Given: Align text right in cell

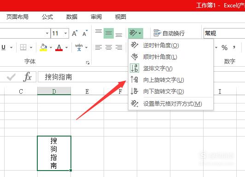Looking at the screenshot, I should [119, 47].
